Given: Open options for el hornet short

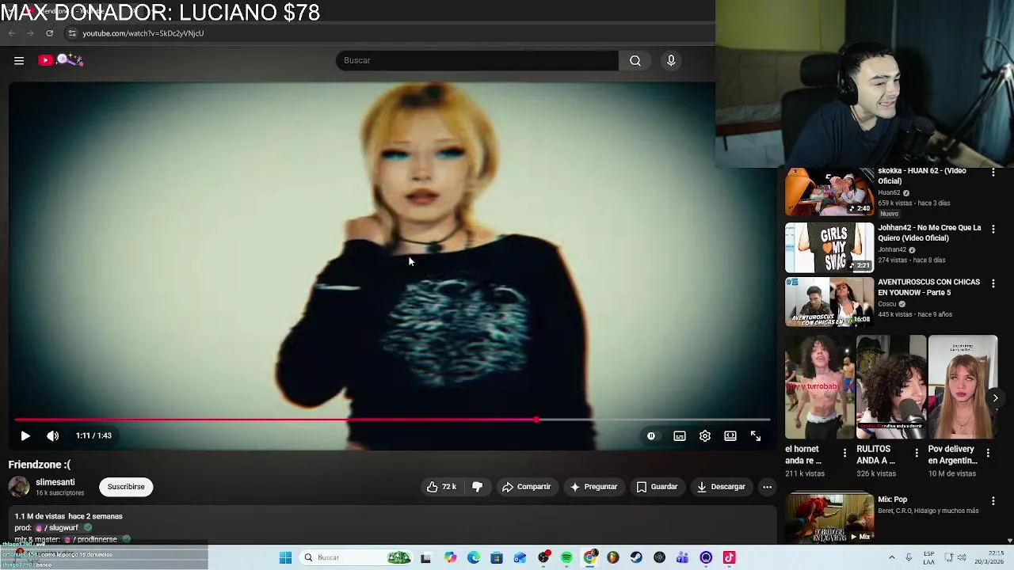Looking at the screenshot, I should tap(844, 454).
